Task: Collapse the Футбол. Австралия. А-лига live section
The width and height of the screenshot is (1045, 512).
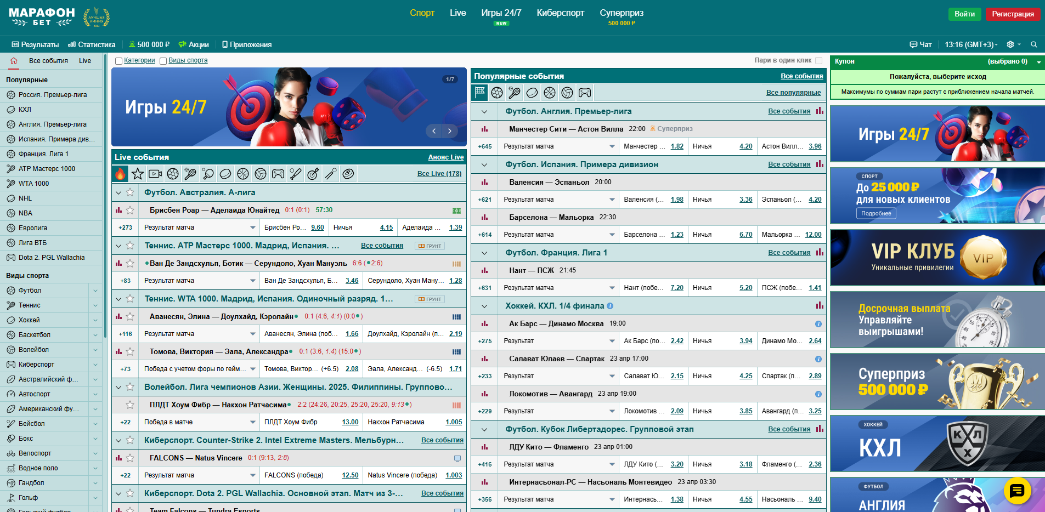Action: pyautogui.click(x=118, y=192)
